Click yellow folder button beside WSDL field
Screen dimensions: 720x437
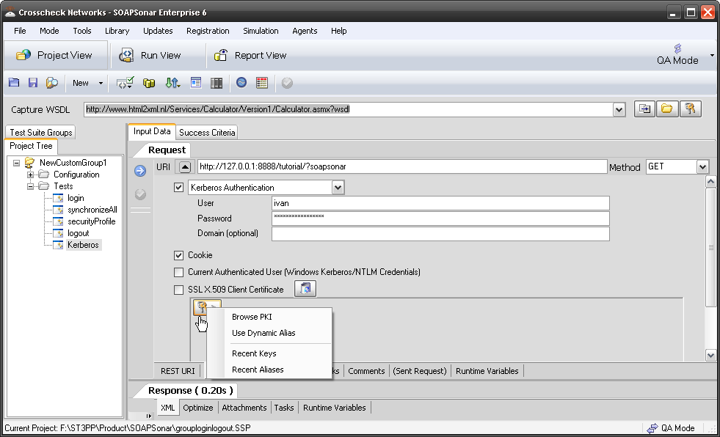[x=666, y=109]
